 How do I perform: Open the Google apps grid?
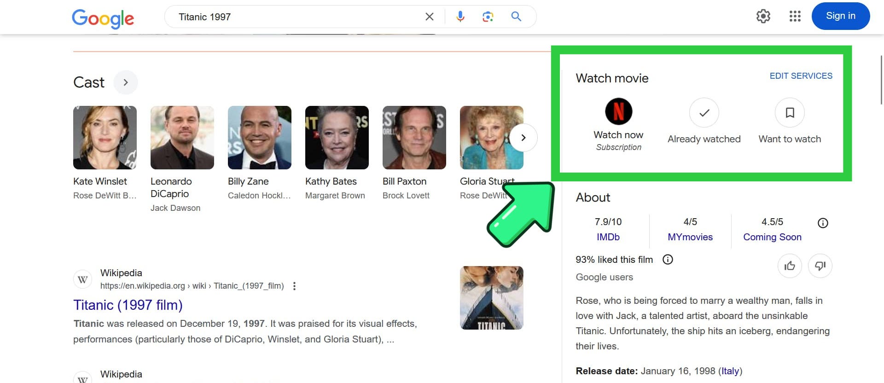[795, 16]
